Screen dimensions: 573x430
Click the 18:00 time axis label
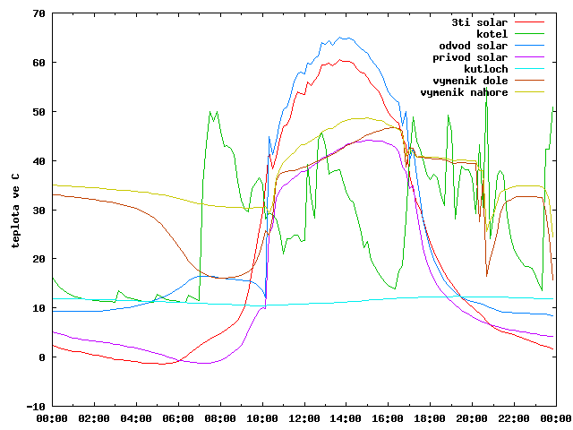point(430,418)
